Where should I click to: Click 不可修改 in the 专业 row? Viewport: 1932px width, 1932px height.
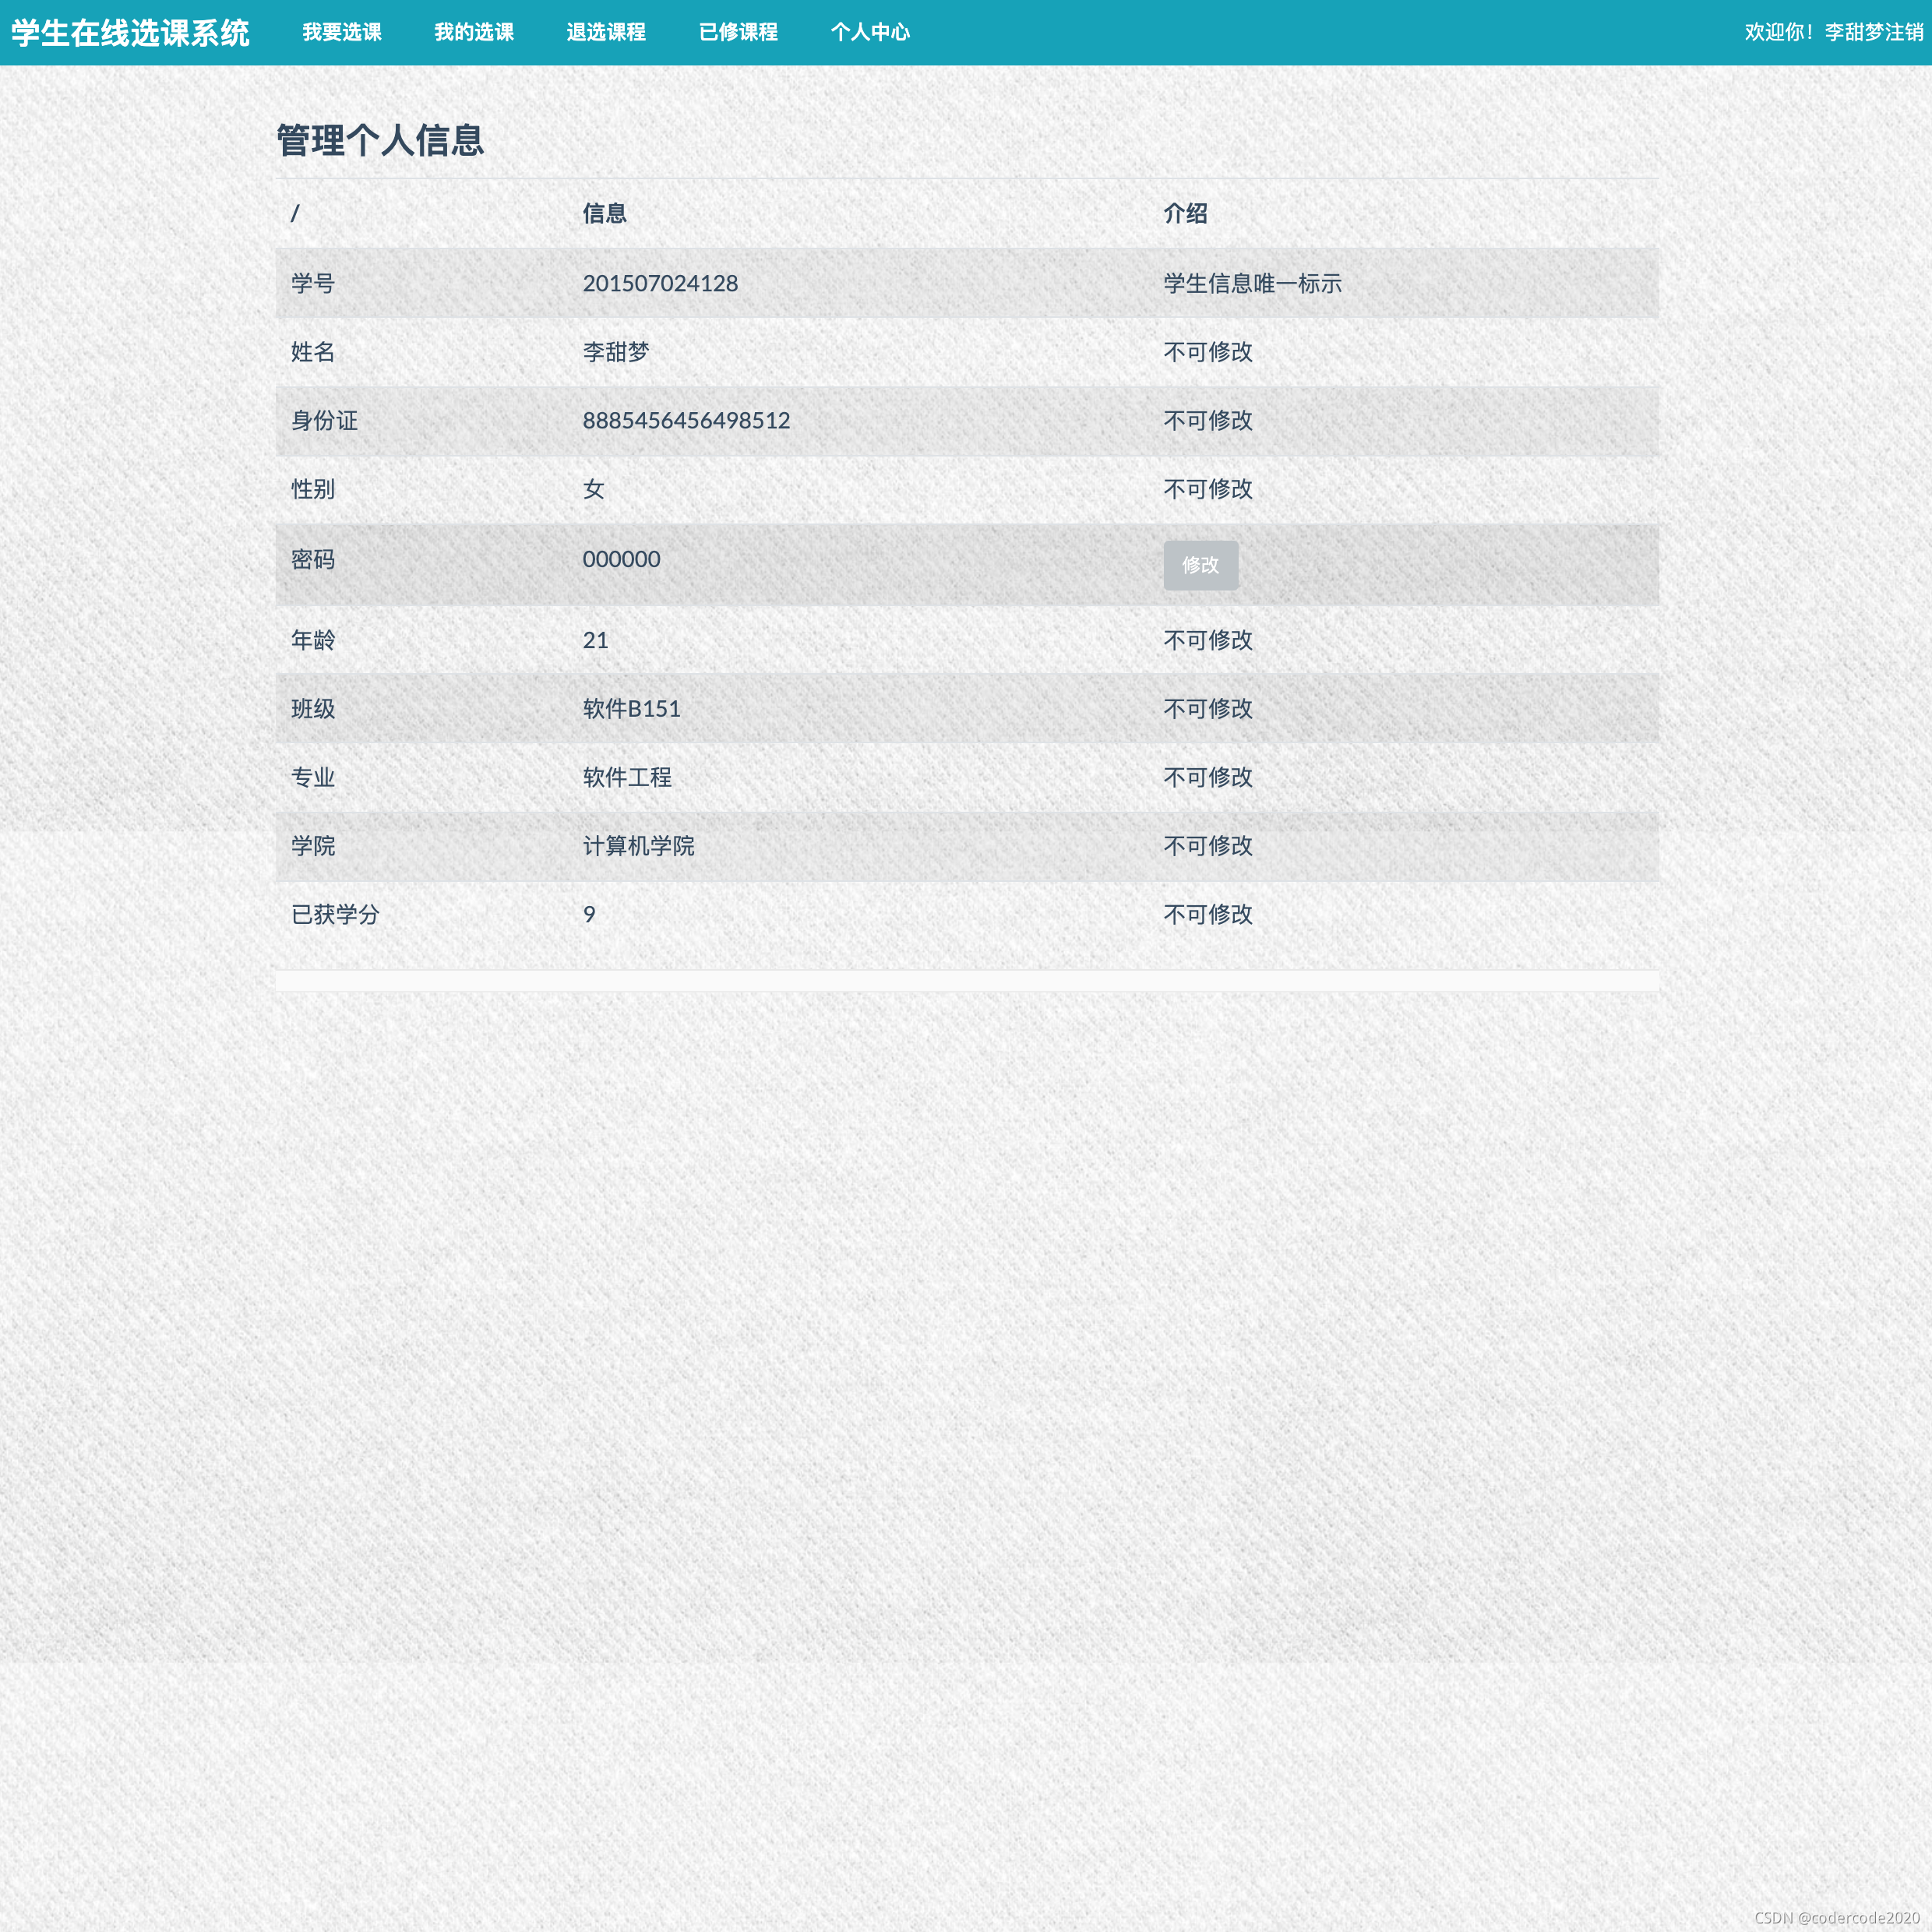[x=1208, y=777]
